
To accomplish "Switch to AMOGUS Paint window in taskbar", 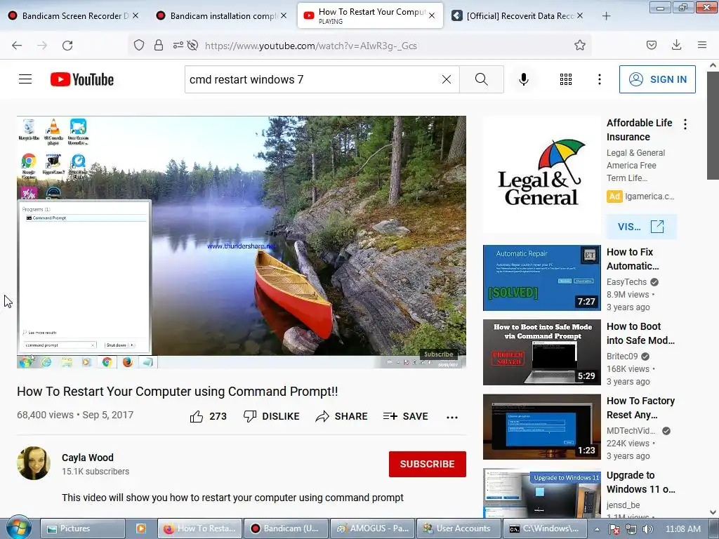I will (x=372, y=528).
